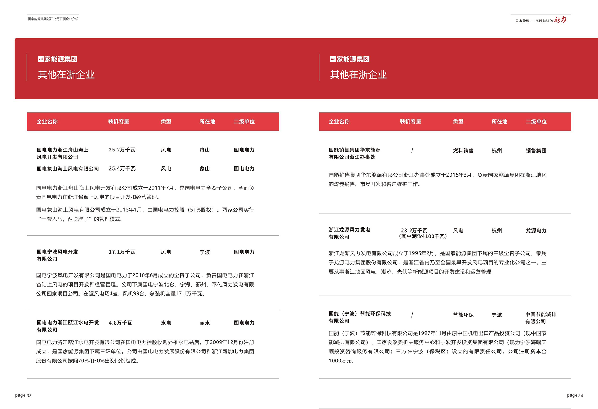The image size is (598, 409).
Task: Click the right 二级单位 column header
Action: 536,122
